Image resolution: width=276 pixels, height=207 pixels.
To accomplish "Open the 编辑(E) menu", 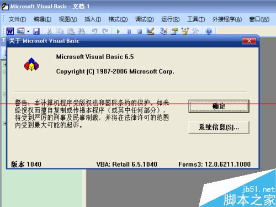I will pos(43,19).
